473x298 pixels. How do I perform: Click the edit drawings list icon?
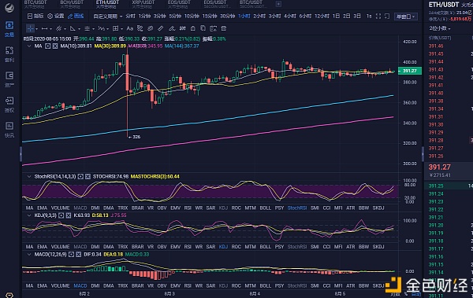click(214, 28)
